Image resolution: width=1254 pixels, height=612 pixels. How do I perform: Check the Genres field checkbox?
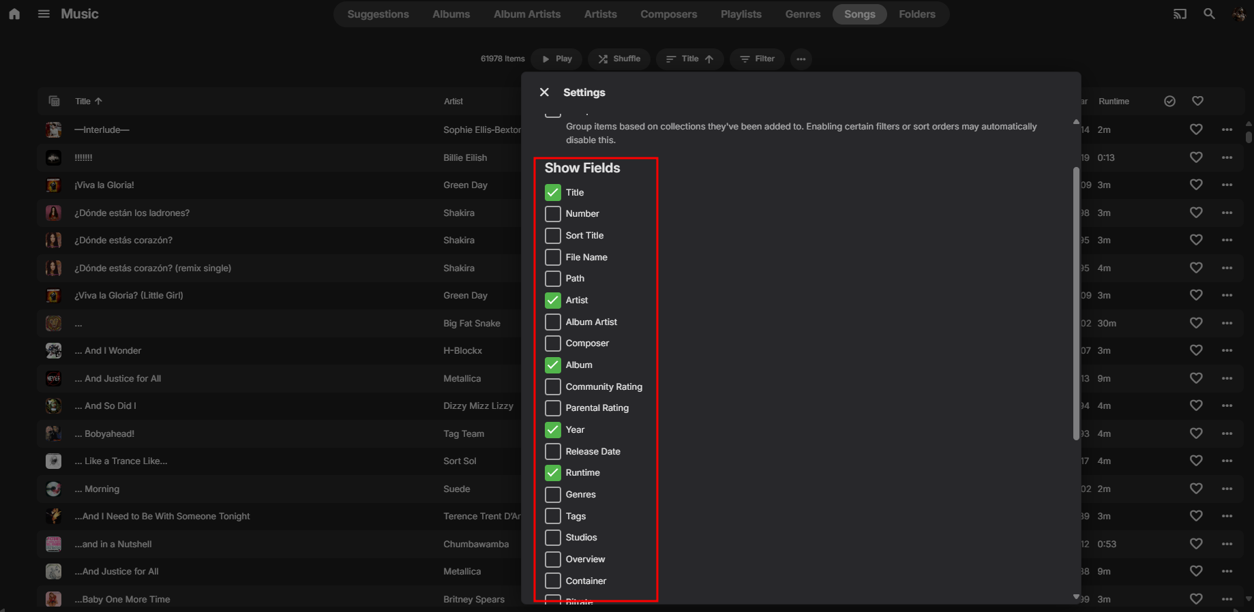click(553, 494)
